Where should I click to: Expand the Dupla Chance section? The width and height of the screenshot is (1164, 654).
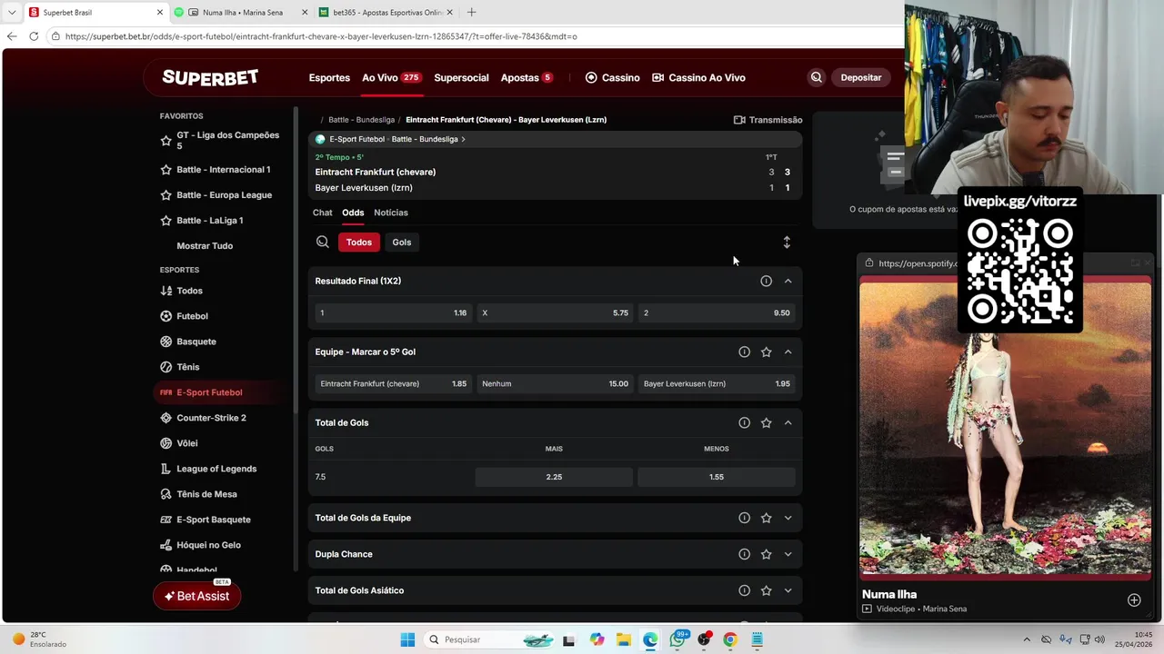pos(788,554)
